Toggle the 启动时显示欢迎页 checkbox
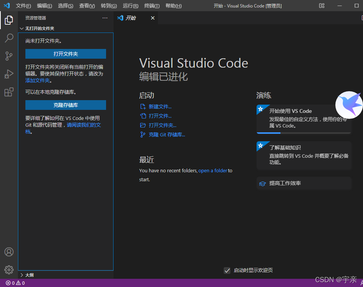 pos(227,270)
